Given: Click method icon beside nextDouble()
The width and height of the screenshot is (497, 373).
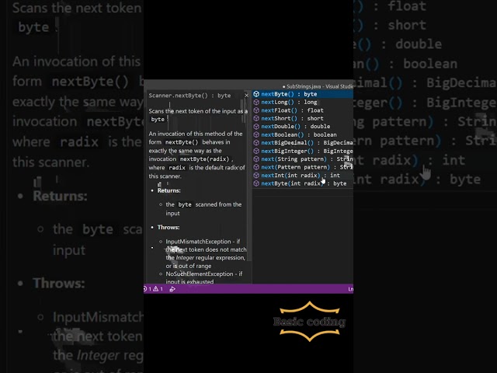Looking at the screenshot, I should 256,127.
